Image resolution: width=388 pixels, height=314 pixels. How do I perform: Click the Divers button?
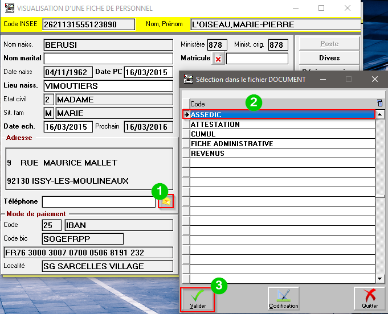coord(329,58)
